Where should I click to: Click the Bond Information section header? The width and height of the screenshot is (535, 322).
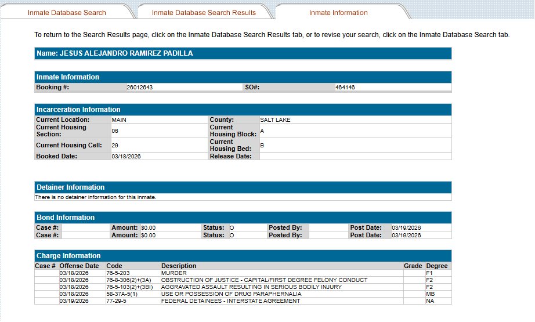tap(243, 218)
